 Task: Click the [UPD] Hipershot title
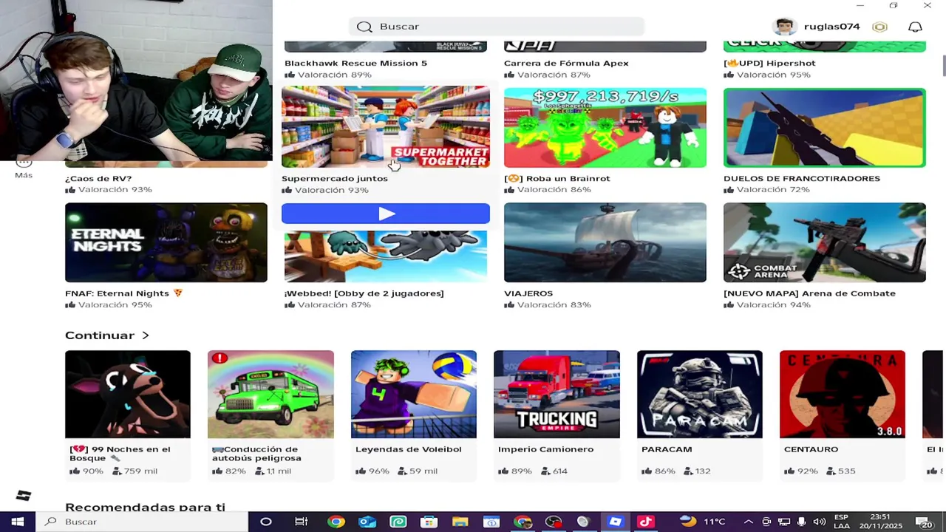point(769,63)
